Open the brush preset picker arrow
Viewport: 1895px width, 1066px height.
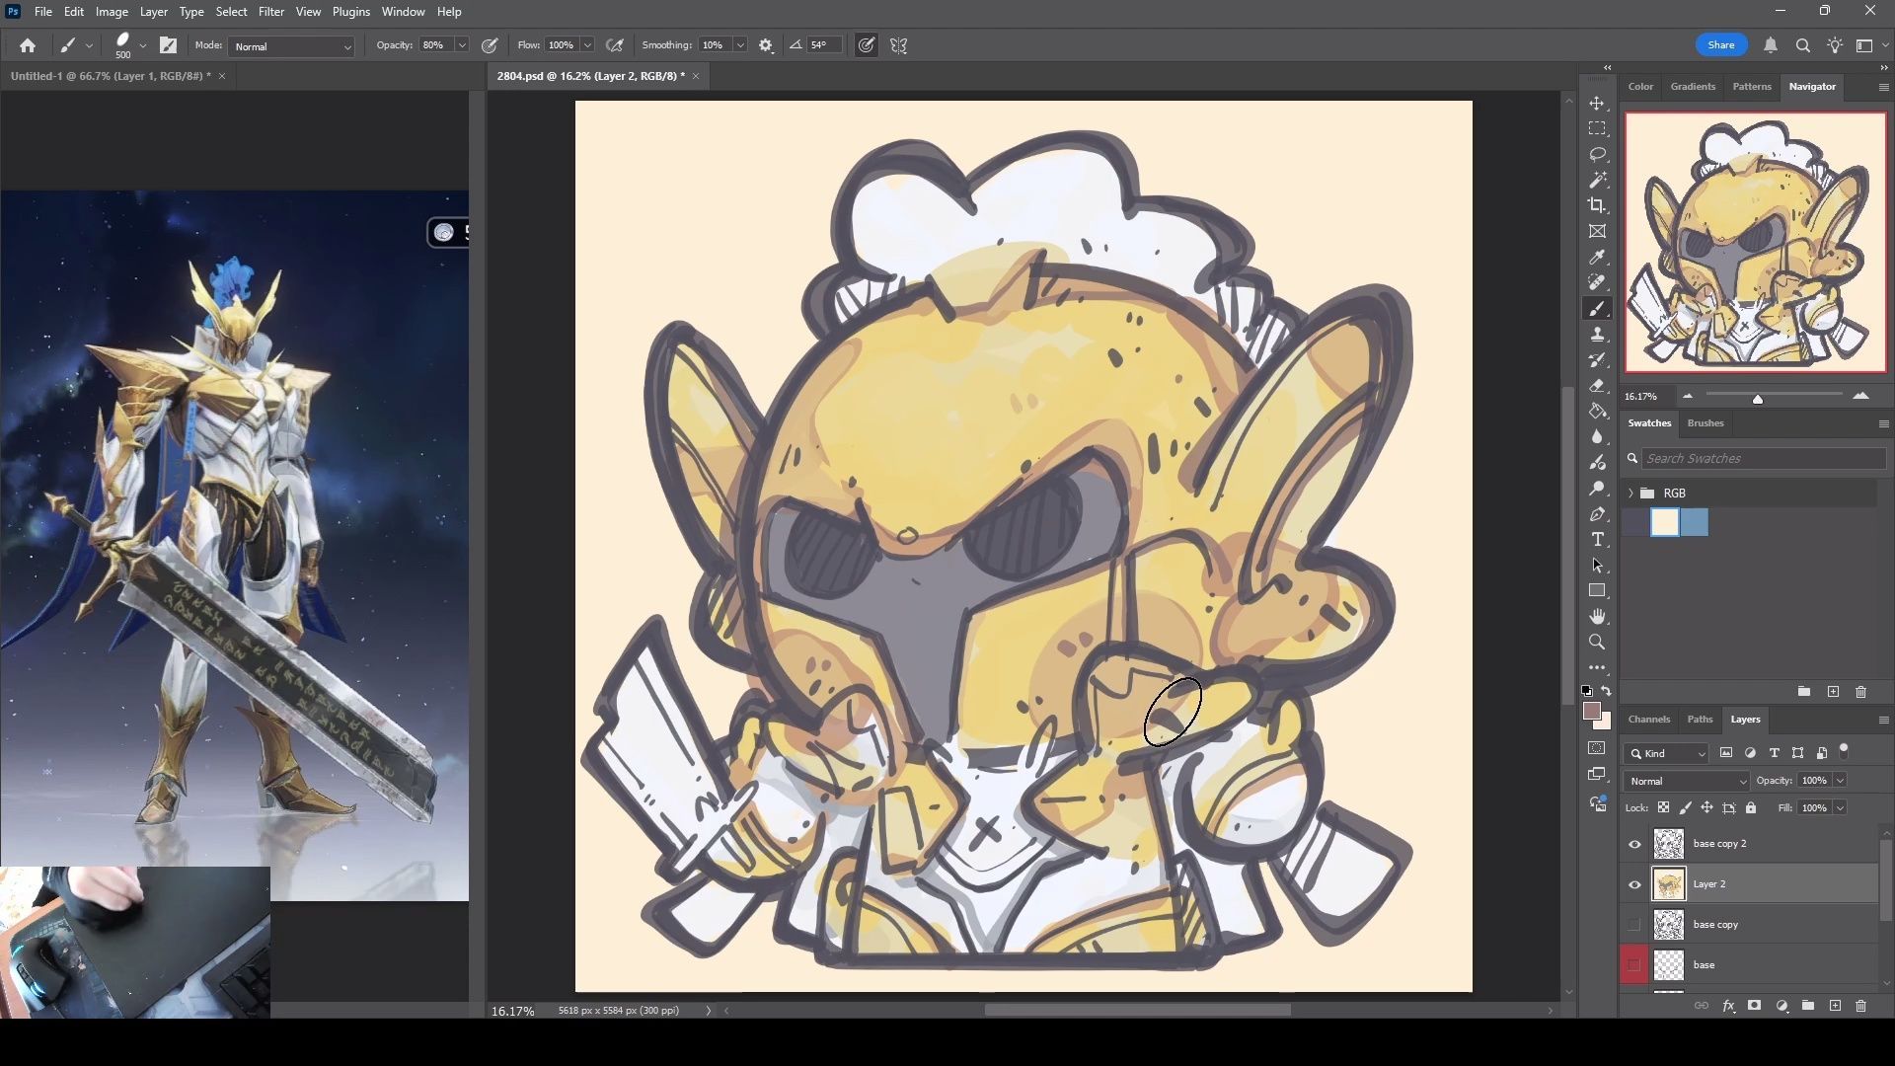click(143, 45)
